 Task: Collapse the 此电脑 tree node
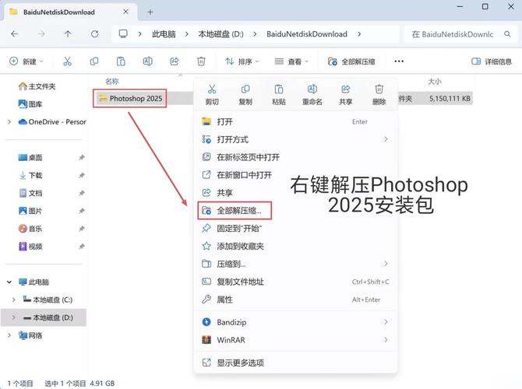tap(9, 282)
